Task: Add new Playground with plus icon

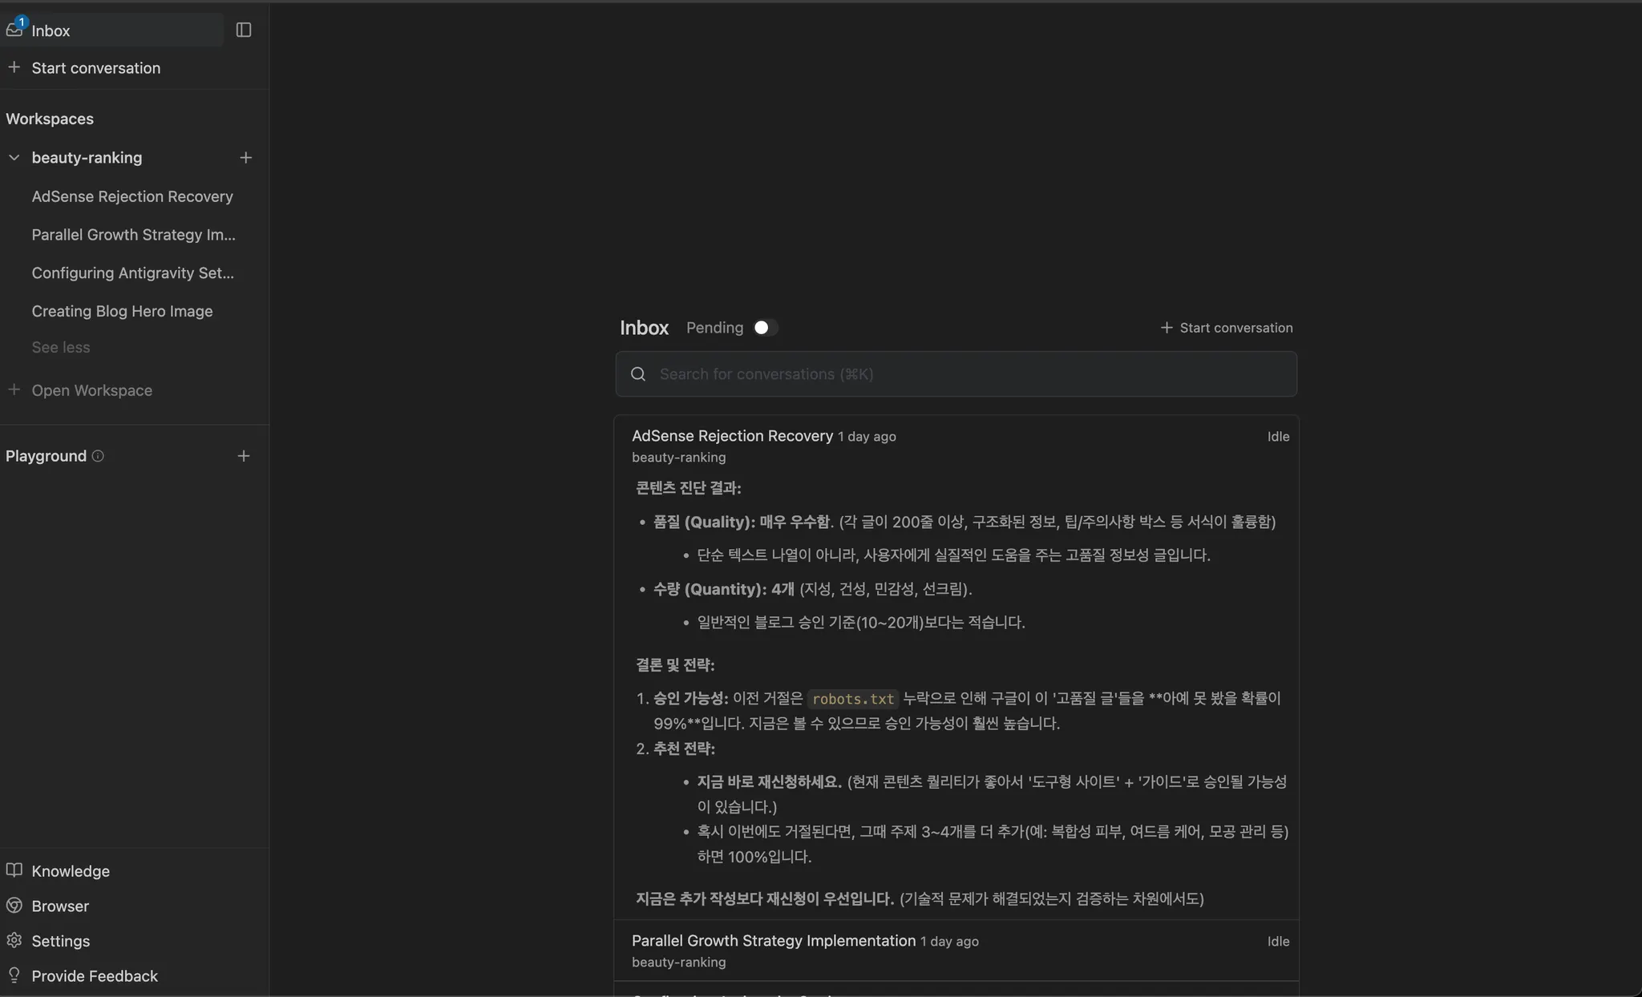Action: tap(244, 456)
